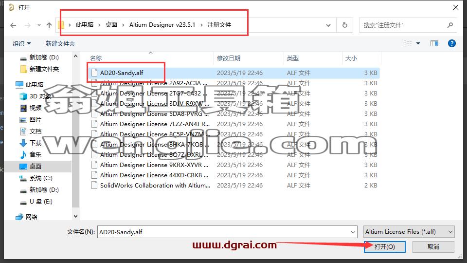This screenshot has height=263, width=467.
Task: Click file icon of AD20-Sandy.alf
Action: [x=94, y=73]
